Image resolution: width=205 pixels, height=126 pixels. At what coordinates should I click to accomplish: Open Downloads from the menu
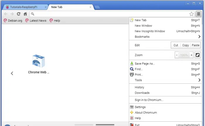click(x=165, y=93)
